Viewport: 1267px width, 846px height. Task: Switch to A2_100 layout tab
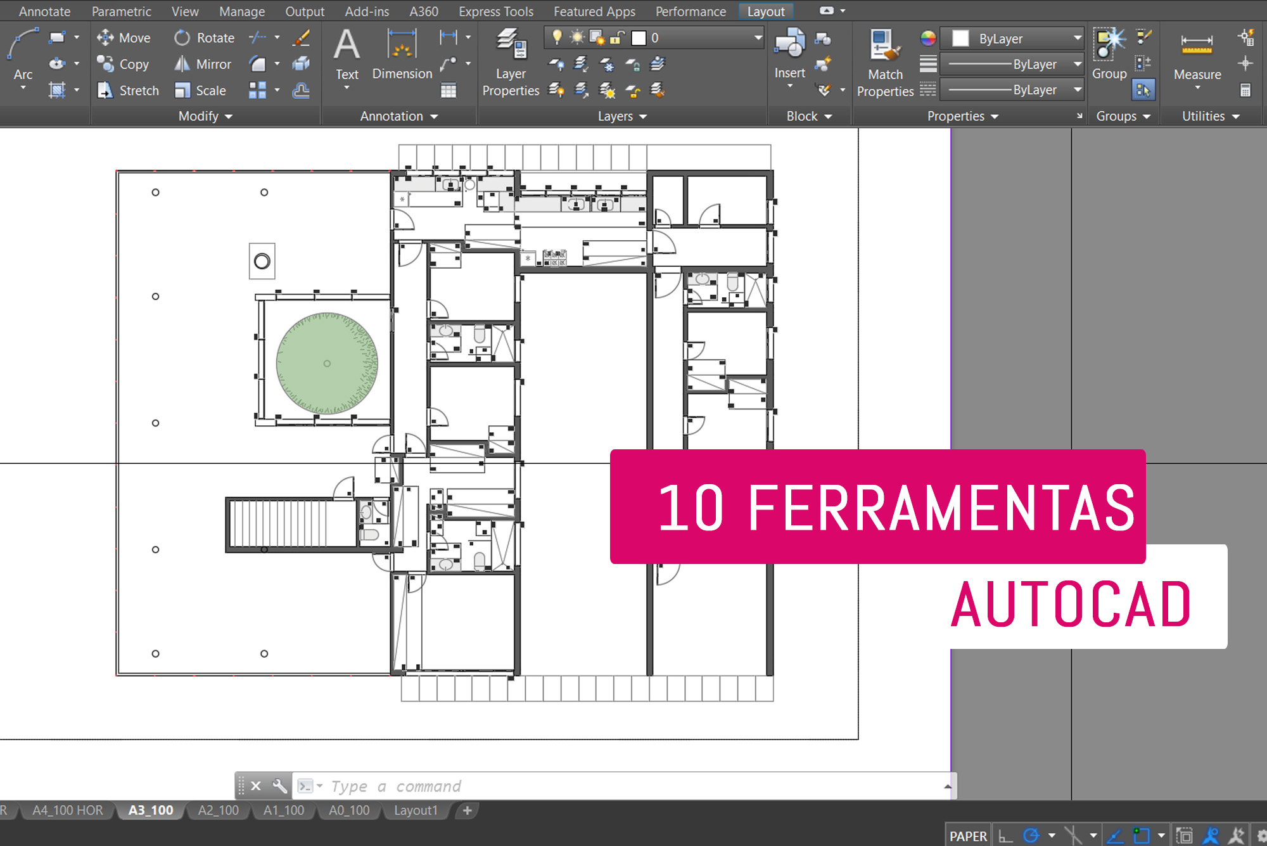pos(218,810)
